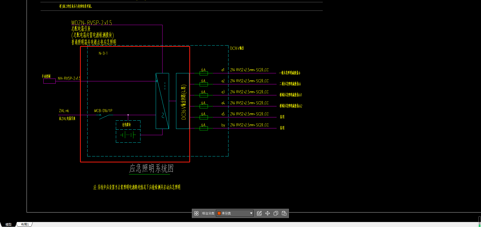Click the manual control box rectangle symbol

point(49,81)
